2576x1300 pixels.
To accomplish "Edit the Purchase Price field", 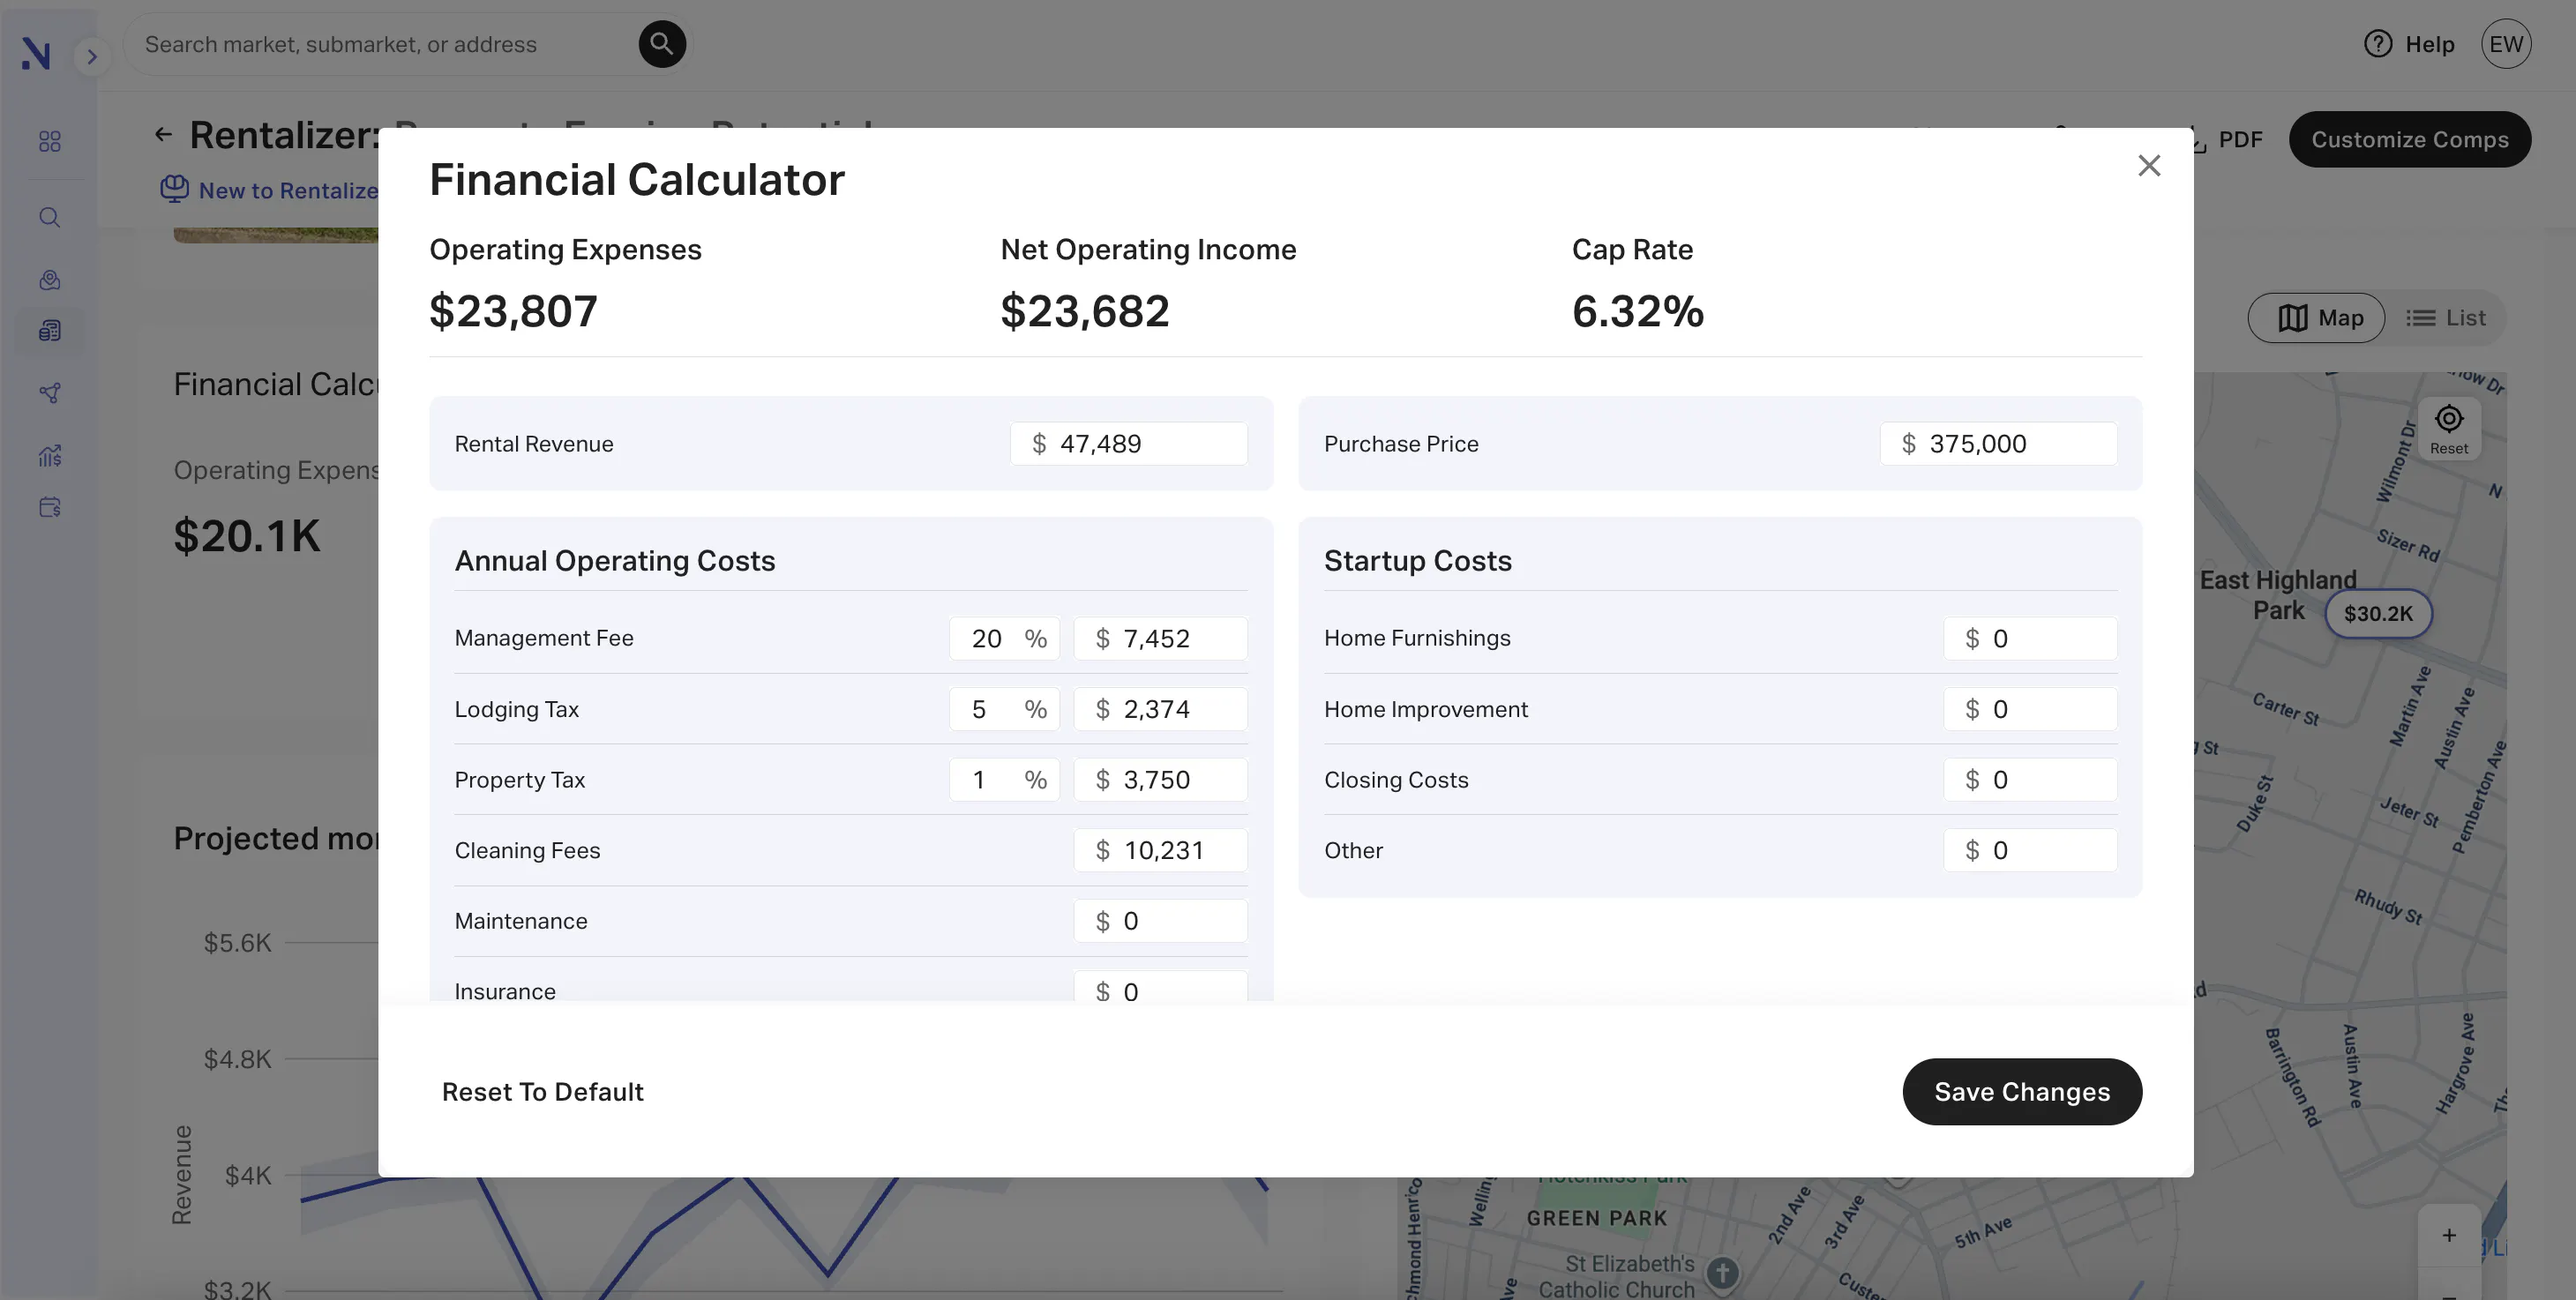I will [1998, 444].
